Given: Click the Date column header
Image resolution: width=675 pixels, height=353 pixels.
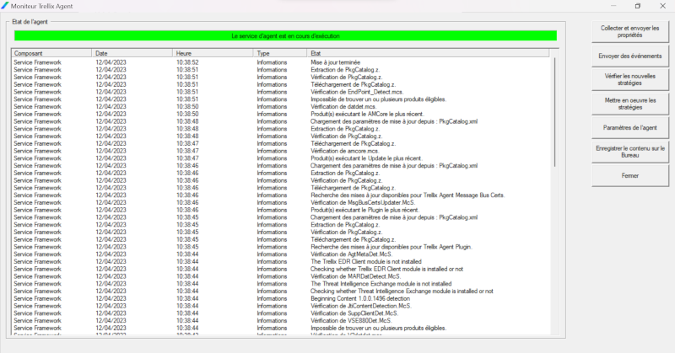Looking at the screenshot, I should (132, 53).
